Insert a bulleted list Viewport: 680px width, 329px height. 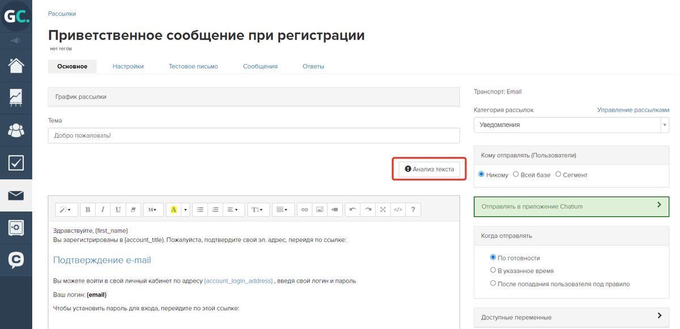pos(200,210)
